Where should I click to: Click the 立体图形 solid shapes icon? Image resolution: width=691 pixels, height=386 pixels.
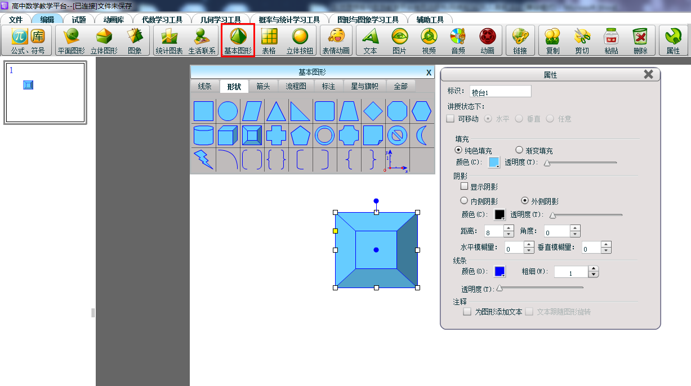pos(104,41)
